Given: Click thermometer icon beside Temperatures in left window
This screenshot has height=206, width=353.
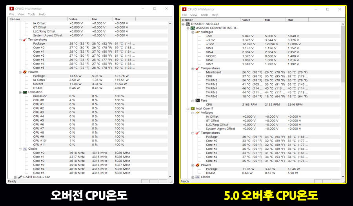Looking at the screenshot, I should (25, 39).
